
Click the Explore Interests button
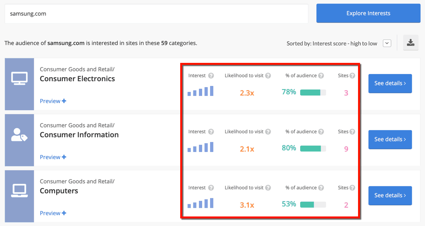pos(368,13)
